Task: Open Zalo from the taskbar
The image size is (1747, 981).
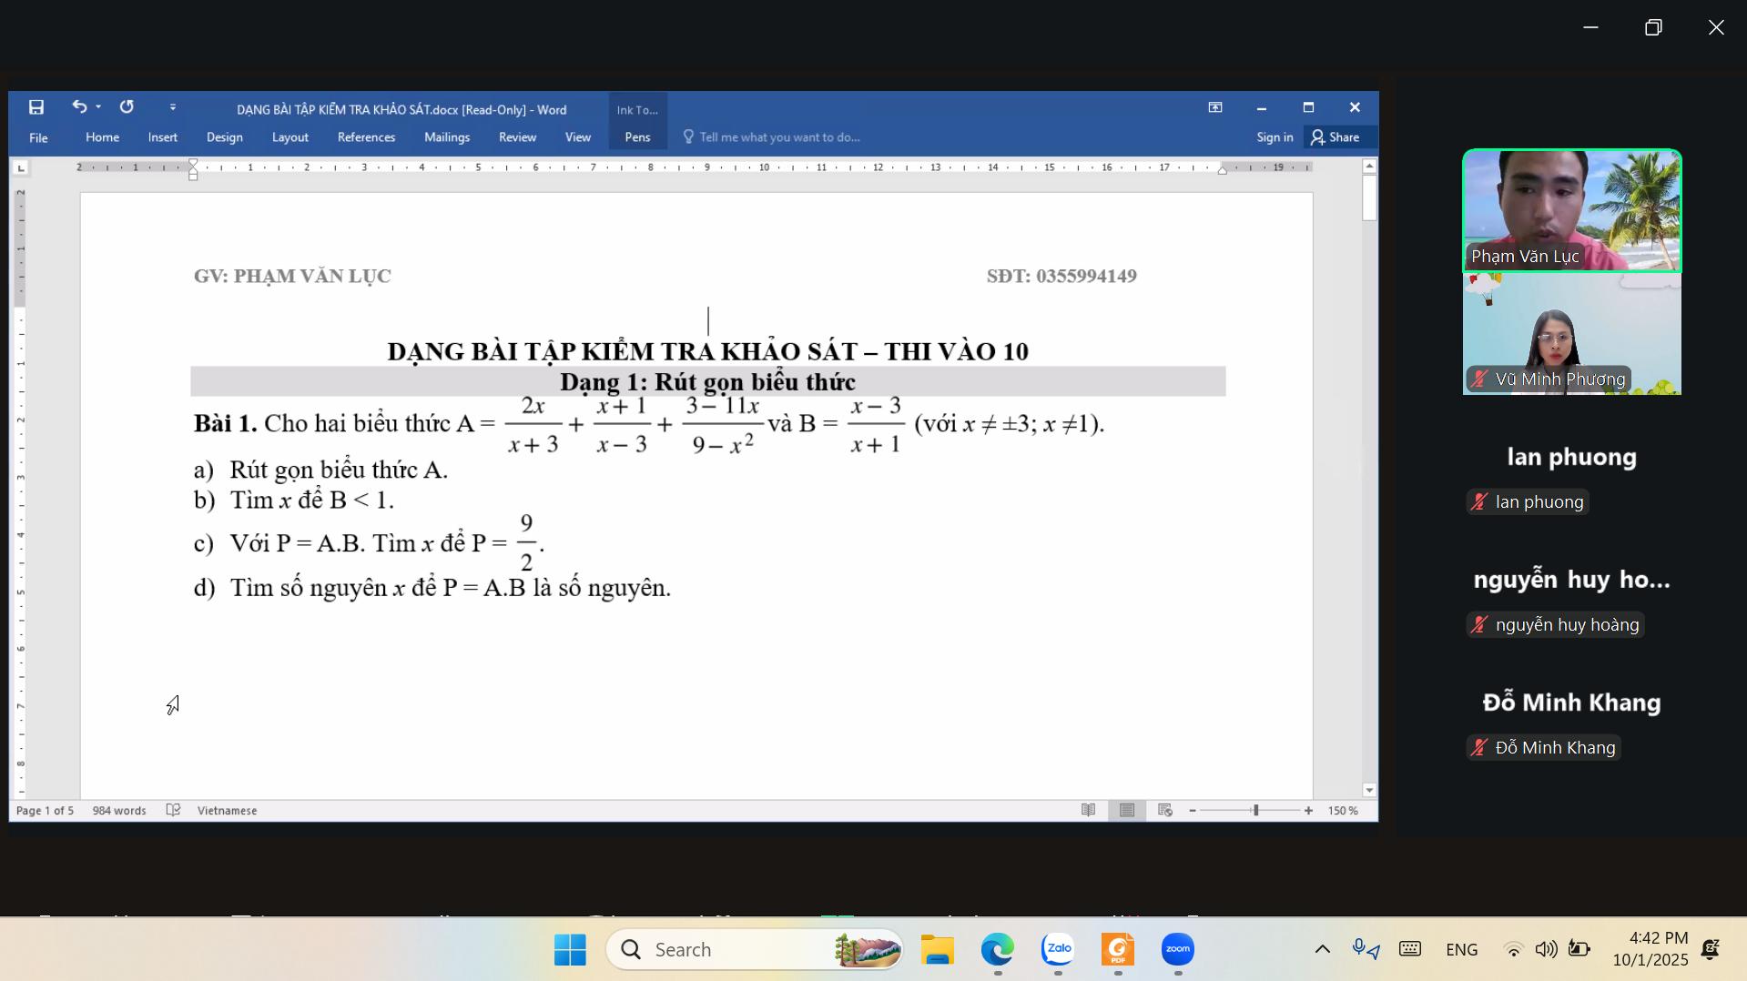Action: pyautogui.click(x=1058, y=949)
